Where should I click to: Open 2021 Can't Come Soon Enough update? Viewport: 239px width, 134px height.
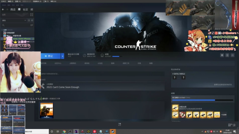pos(63,87)
